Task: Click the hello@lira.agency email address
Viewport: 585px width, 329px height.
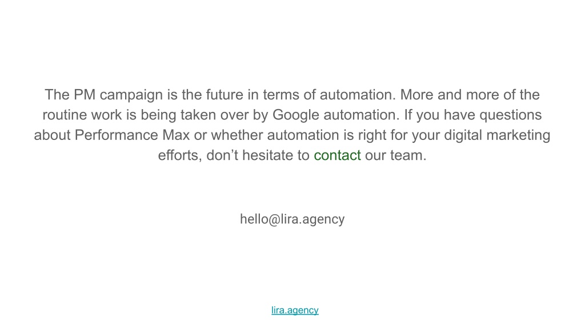Action: click(x=292, y=219)
